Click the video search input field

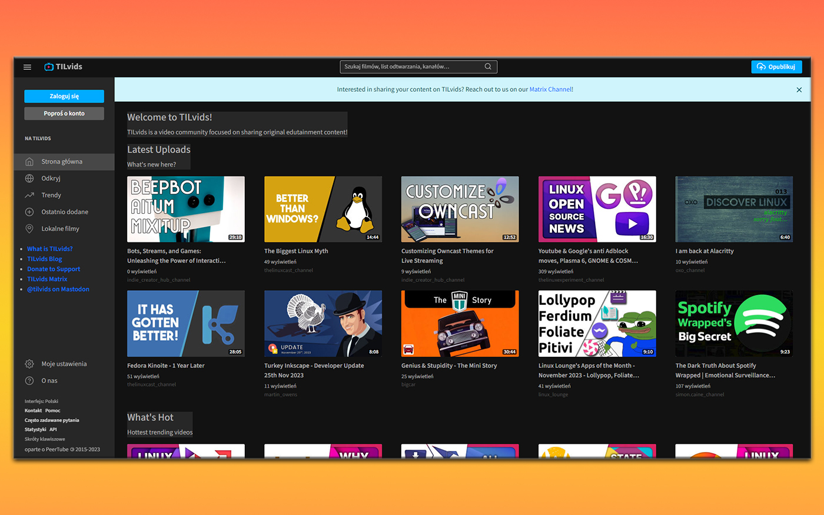(412, 67)
